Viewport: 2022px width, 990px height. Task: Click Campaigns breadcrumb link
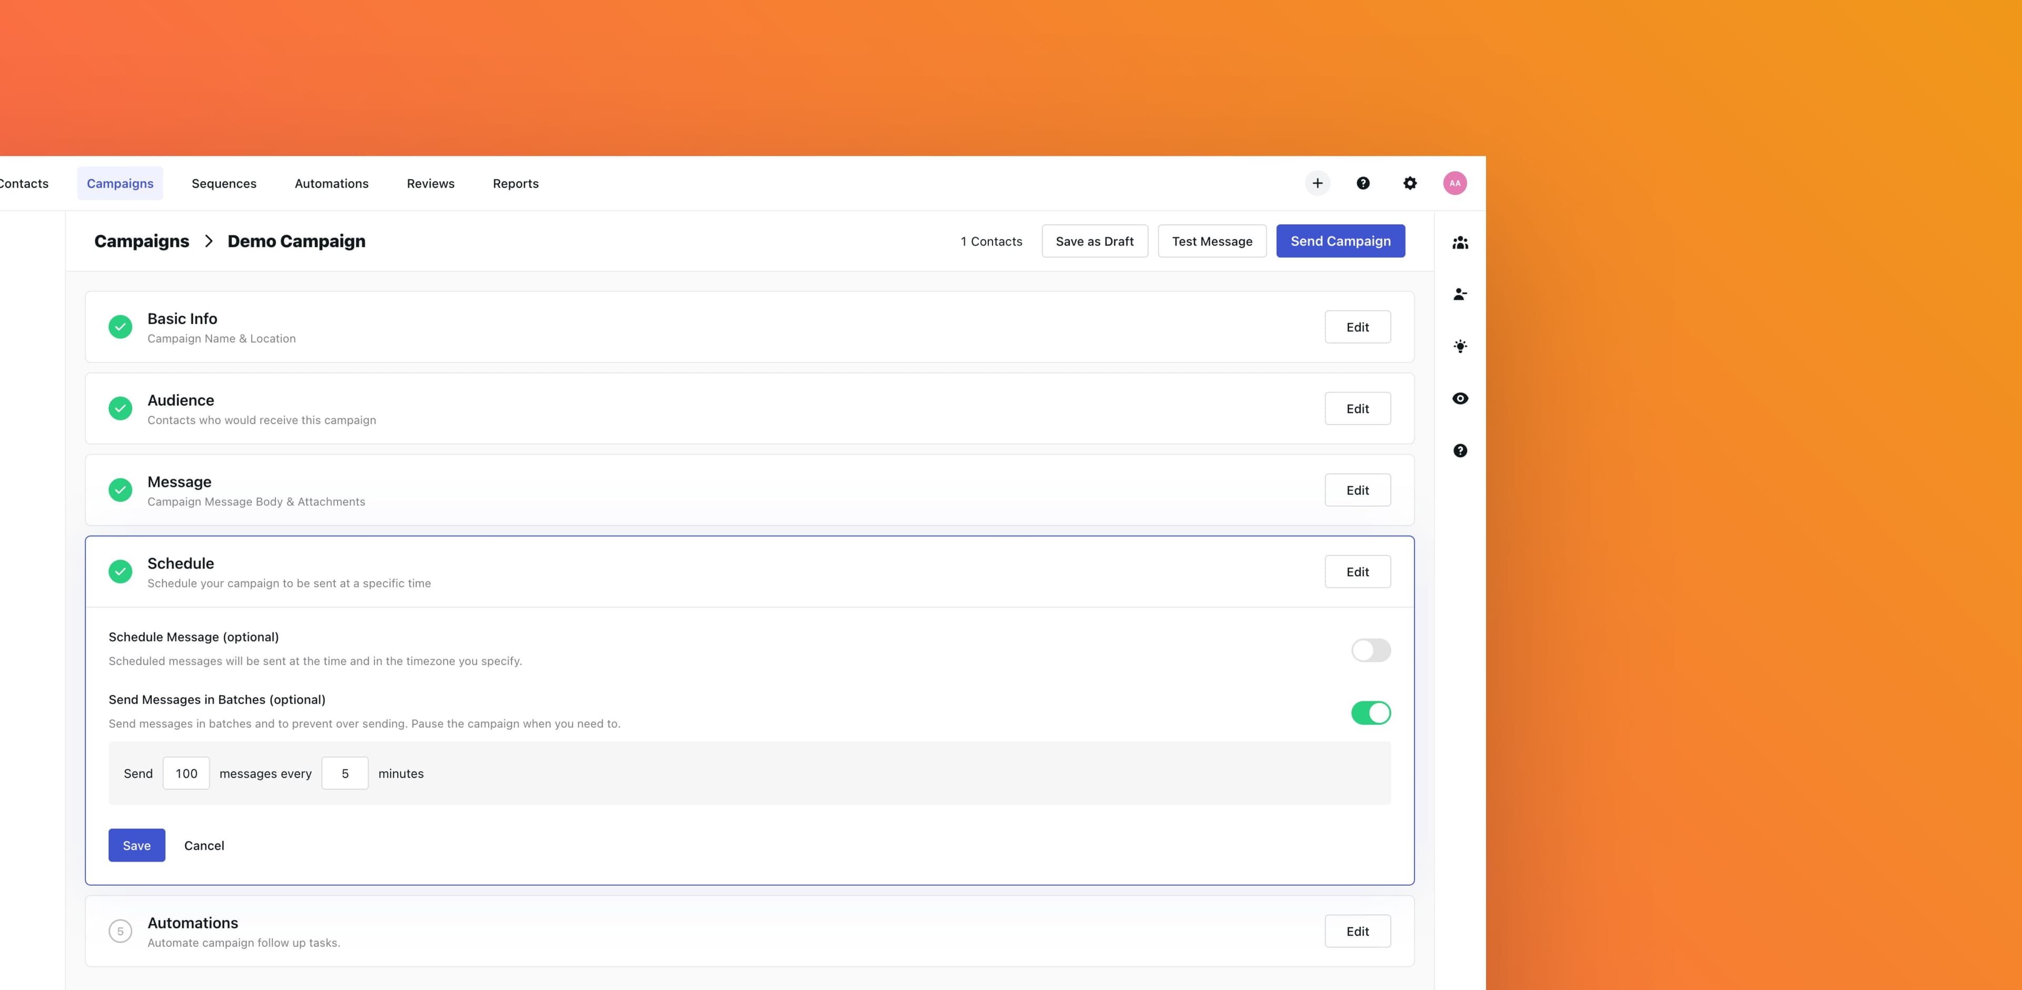[x=141, y=242]
